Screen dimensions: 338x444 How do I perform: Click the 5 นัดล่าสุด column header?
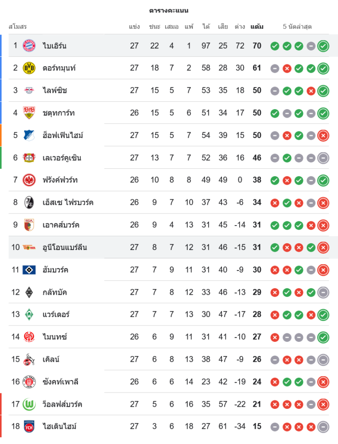(x=297, y=27)
